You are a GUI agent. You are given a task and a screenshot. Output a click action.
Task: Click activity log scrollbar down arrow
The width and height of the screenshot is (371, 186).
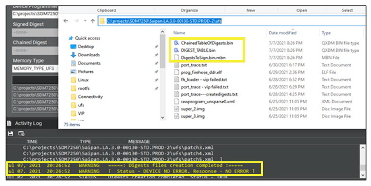pos(362,175)
